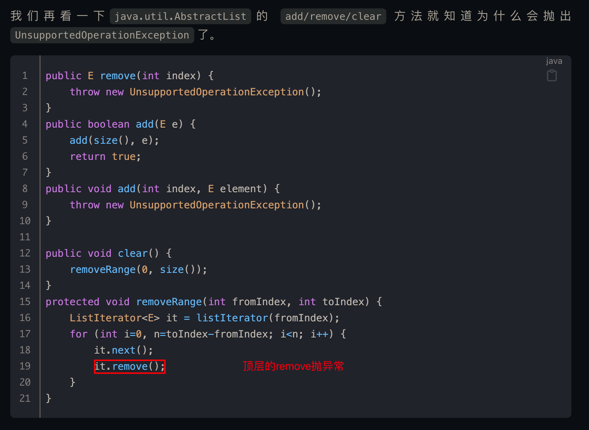Screen dimensions: 589x430
Task: Click 'it.next();' on line 18
Action: (x=123, y=350)
